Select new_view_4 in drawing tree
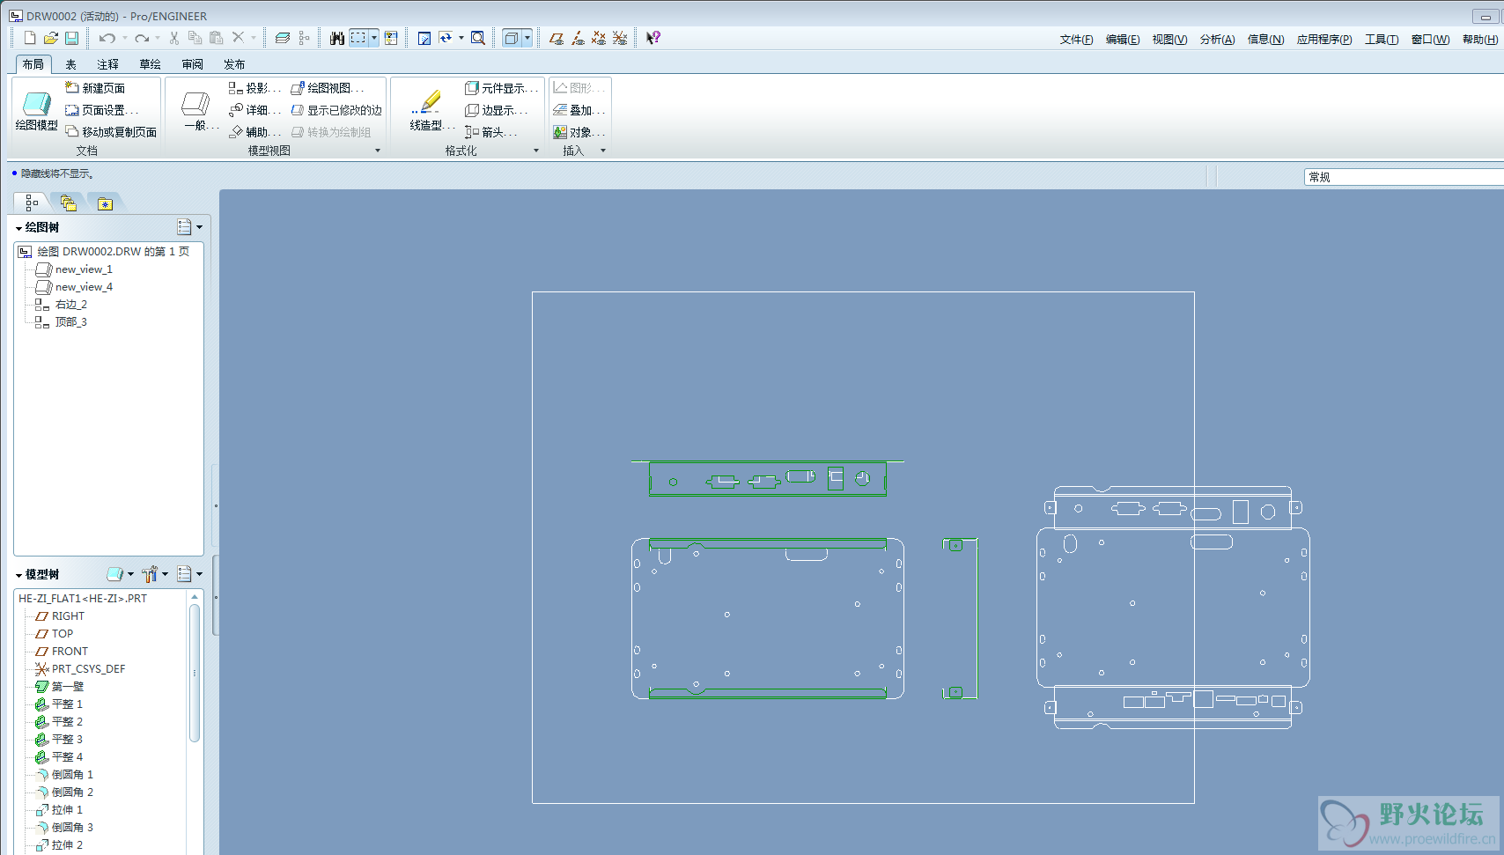Viewport: 1504px width, 855px height. (x=74, y=287)
